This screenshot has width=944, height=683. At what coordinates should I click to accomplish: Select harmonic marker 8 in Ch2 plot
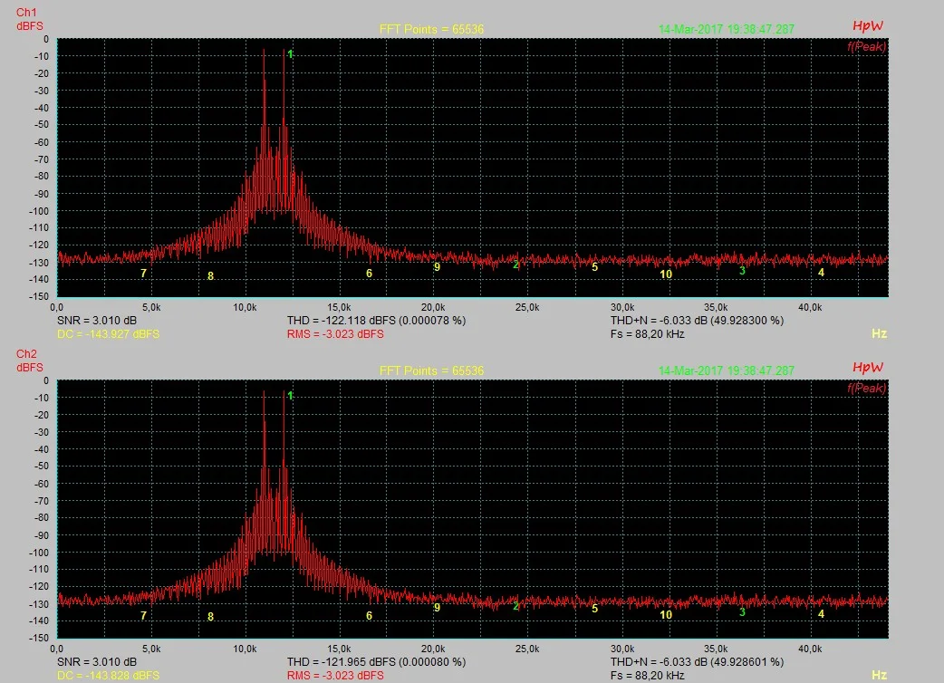tap(211, 617)
